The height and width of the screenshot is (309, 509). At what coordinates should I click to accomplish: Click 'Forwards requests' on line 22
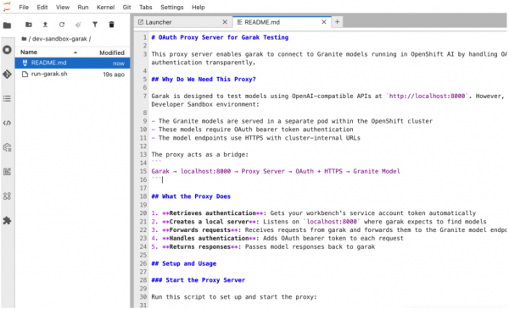click(x=199, y=230)
